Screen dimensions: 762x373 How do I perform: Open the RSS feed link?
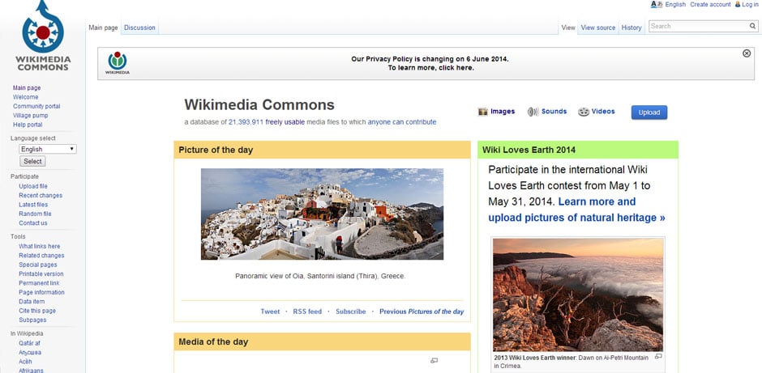point(307,312)
